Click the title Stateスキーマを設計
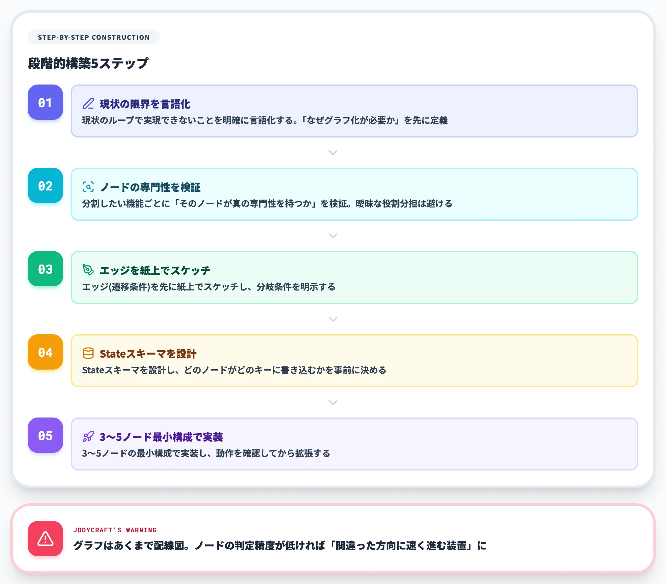This screenshot has height=584, width=666. tap(148, 353)
